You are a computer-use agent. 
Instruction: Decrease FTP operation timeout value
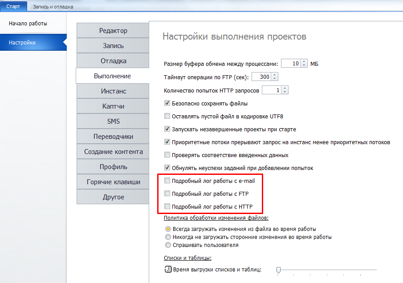[x=275, y=79]
